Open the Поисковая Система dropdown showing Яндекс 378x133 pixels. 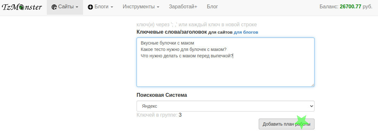coord(225,106)
